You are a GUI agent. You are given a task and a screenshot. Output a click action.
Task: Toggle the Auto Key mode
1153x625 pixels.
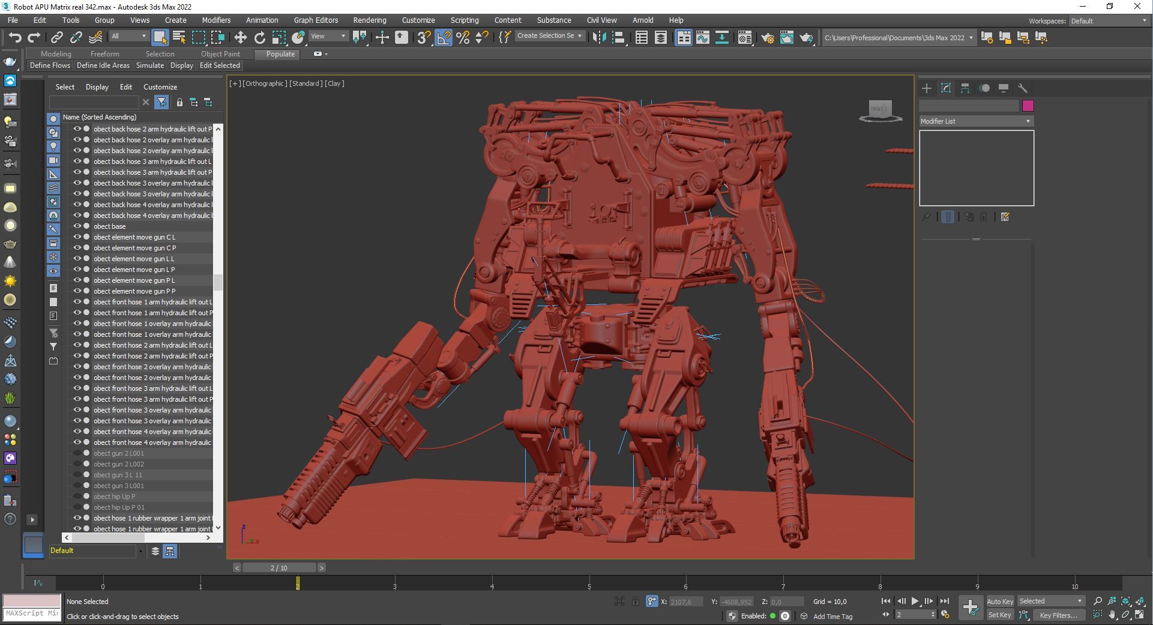(999, 601)
